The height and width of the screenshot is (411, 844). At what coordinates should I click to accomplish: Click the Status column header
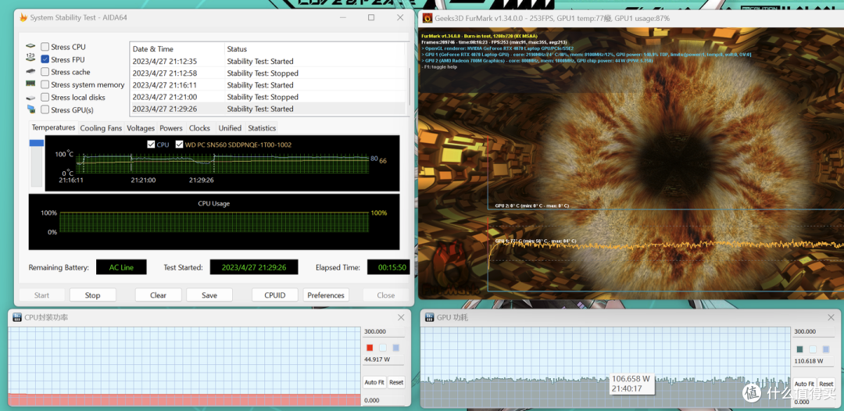314,49
